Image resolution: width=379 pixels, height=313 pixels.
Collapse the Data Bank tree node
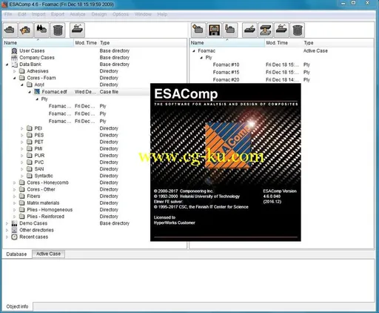[7, 65]
